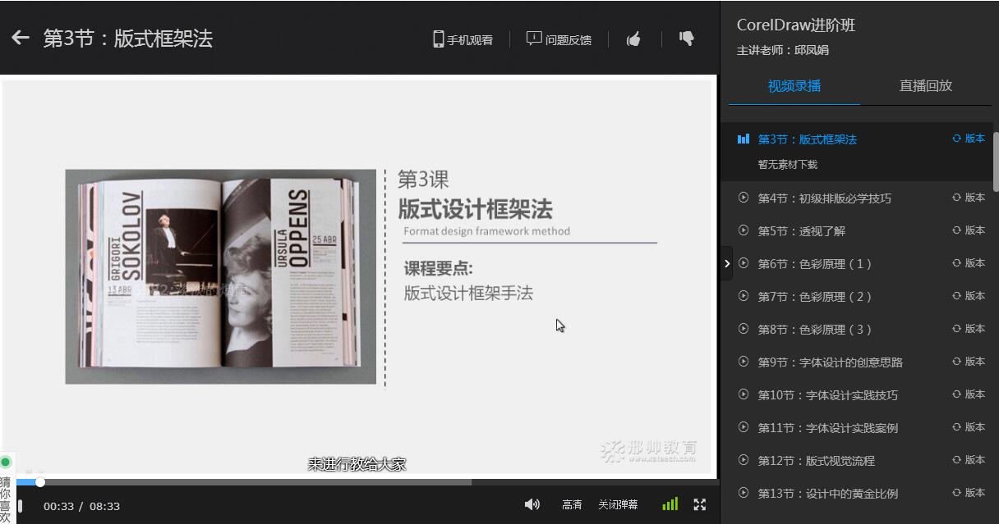Image resolution: width=999 pixels, height=524 pixels.
Task: Click the 问题反馈 feedback link
Action: pyautogui.click(x=559, y=39)
